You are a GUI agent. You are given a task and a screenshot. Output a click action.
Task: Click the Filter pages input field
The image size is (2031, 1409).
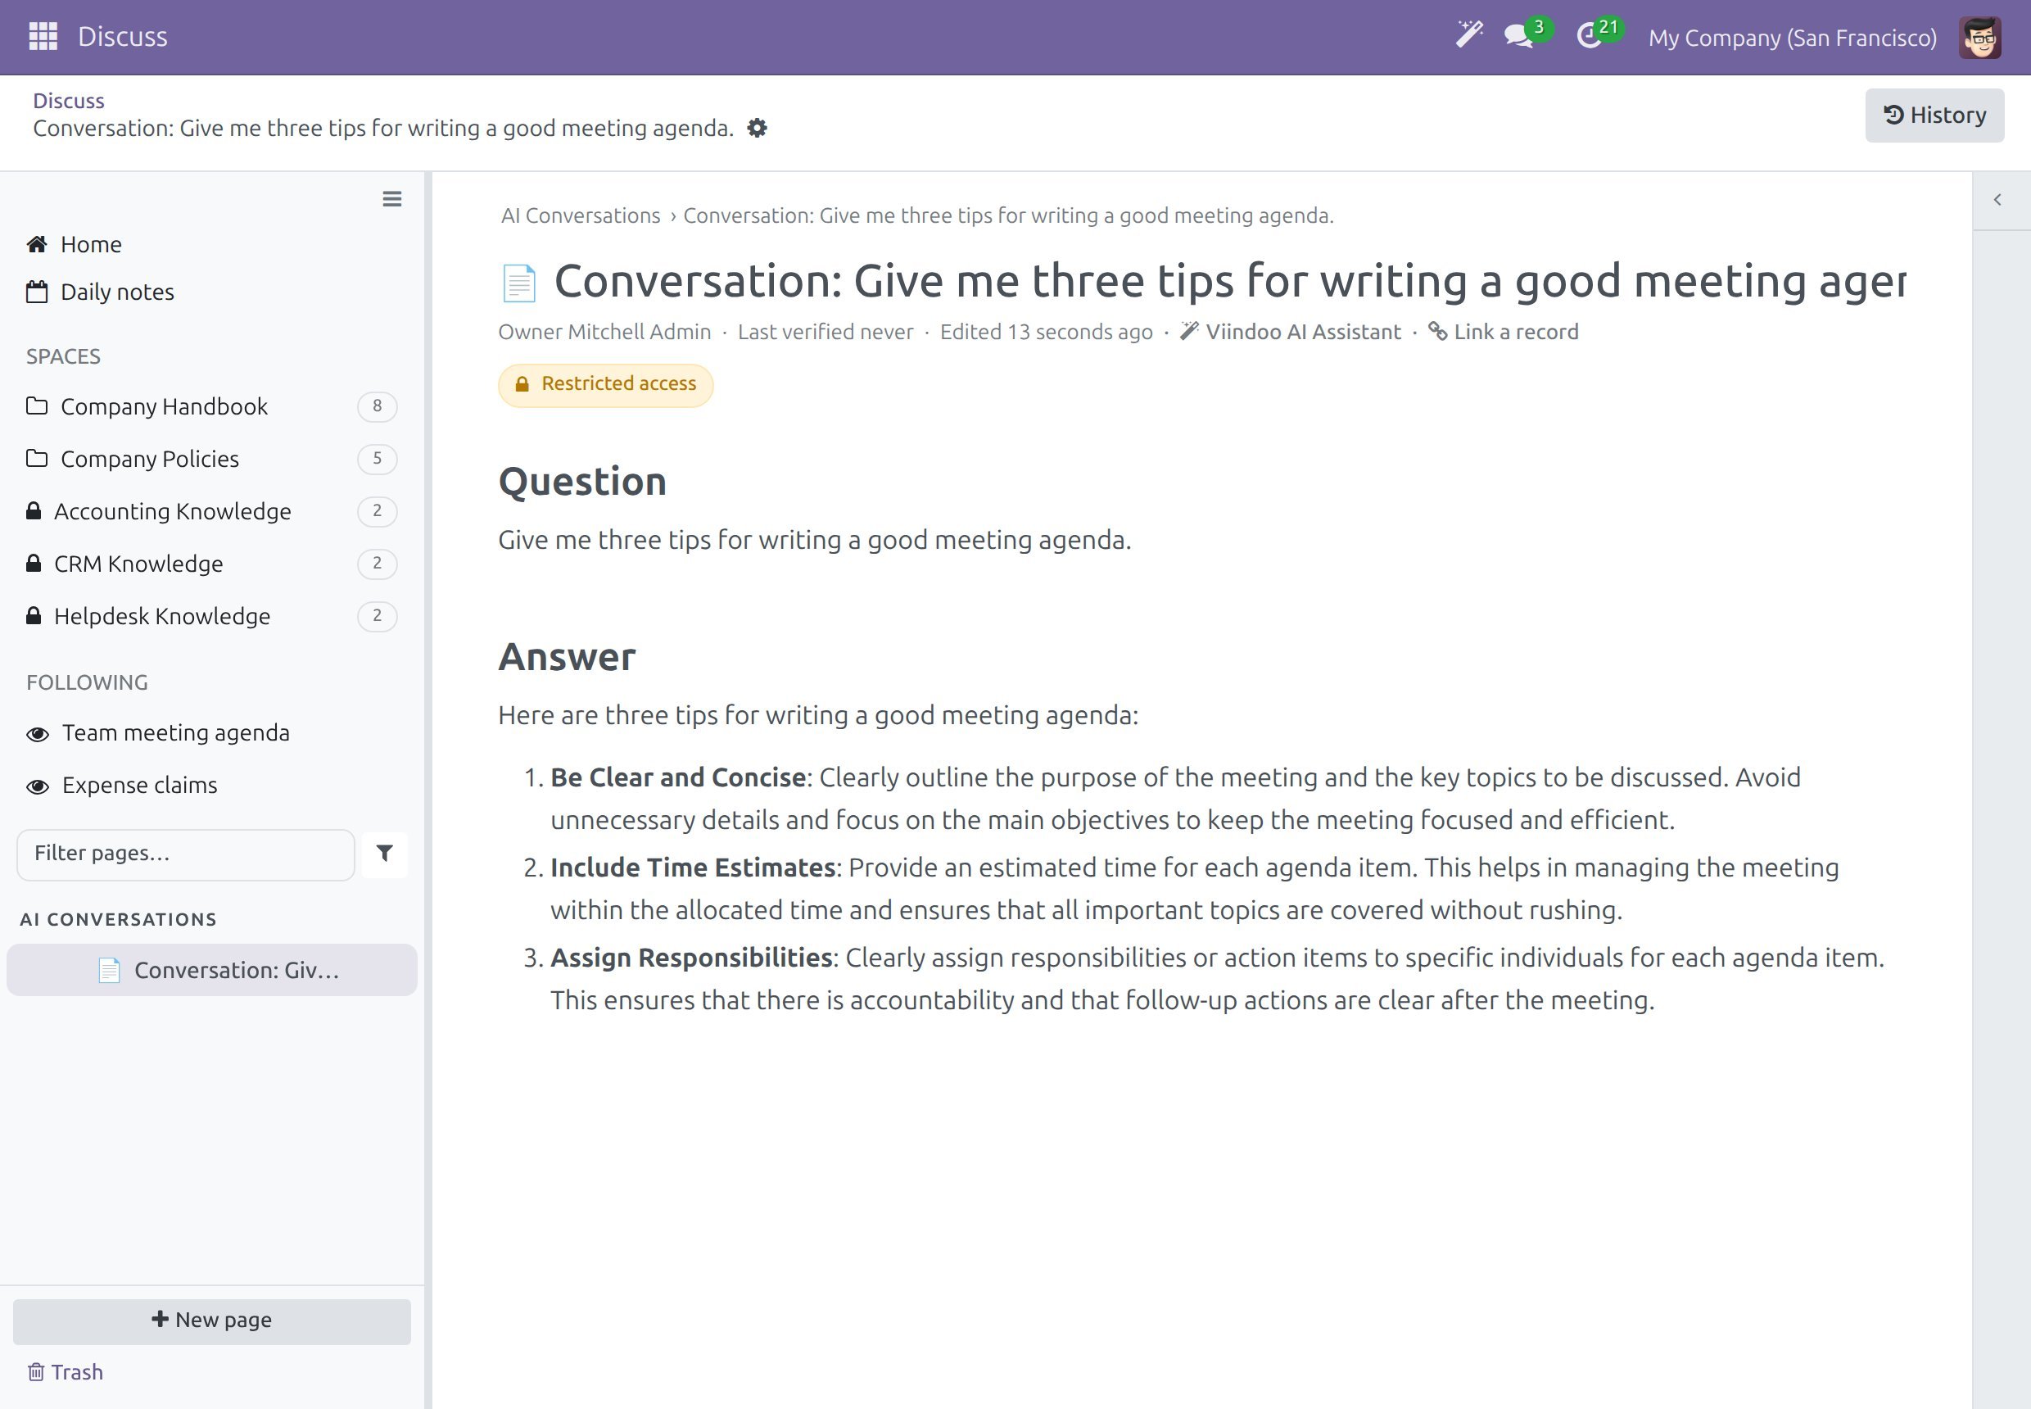click(185, 854)
